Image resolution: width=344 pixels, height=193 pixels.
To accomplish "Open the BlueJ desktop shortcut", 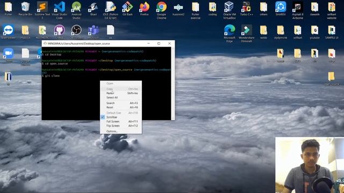I will coord(94,9).
